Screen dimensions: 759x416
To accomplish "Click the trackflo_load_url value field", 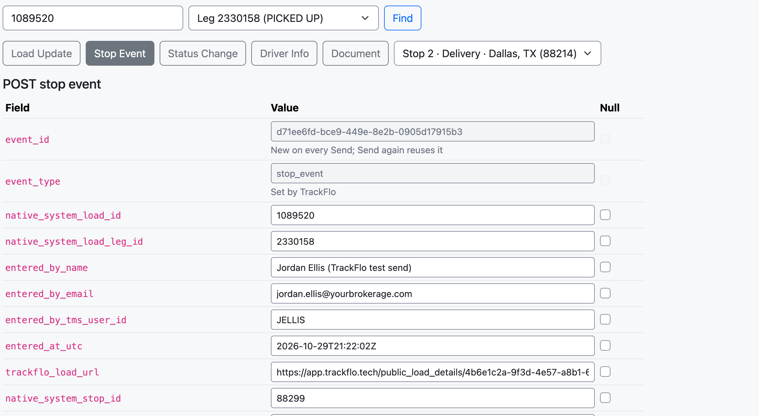I will (x=432, y=372).
